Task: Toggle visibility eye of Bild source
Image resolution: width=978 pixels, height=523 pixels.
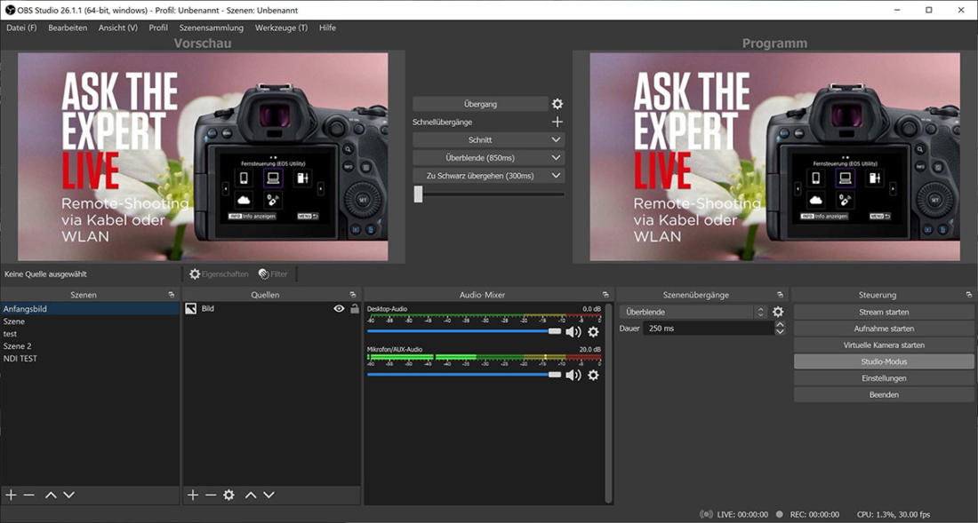Action: 339,308
